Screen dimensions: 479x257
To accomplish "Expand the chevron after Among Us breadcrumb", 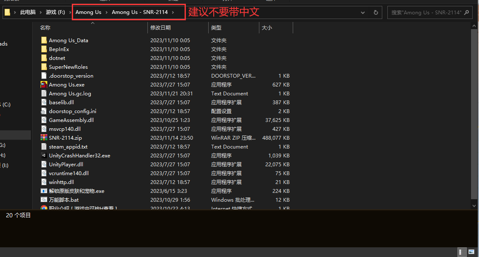I will (106, 12).
